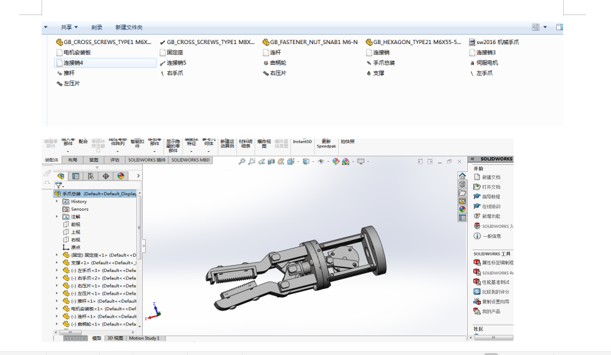Click 打开文档 link in task pane
611x355 pixels.
coord(491,187)
